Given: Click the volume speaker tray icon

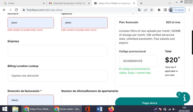Looking at the screenshot, I should pos(174,109).
